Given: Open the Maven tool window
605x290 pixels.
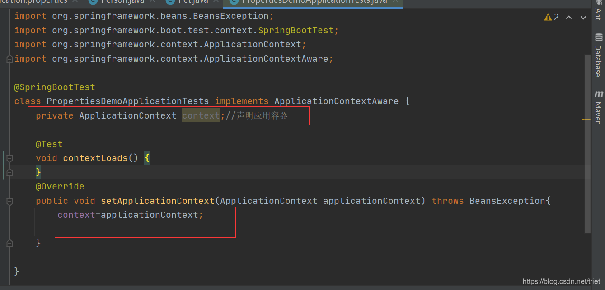Looking at the screenshot, I should (598, 107).
